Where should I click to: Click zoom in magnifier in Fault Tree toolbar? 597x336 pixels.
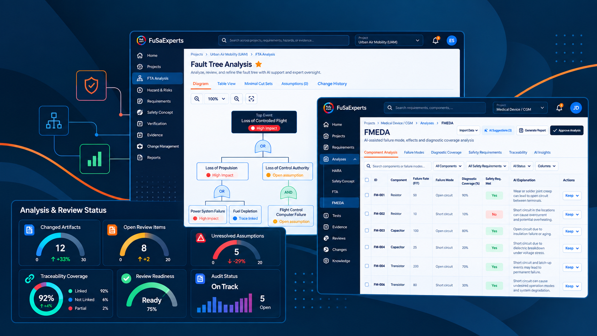point(237,99)
